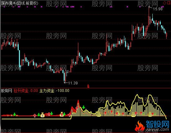Click the money bag icon covered by a red arrow
Screen dimensions: 171x133
[x=62, y=114]
